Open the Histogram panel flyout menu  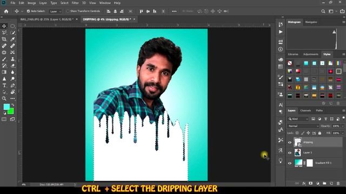(344, 22)
